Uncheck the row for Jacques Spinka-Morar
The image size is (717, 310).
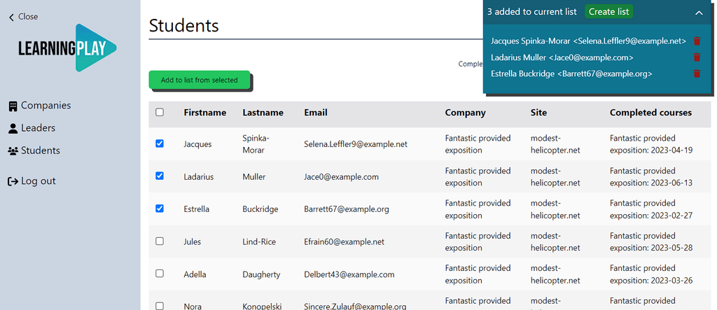[x=160, y=143]
